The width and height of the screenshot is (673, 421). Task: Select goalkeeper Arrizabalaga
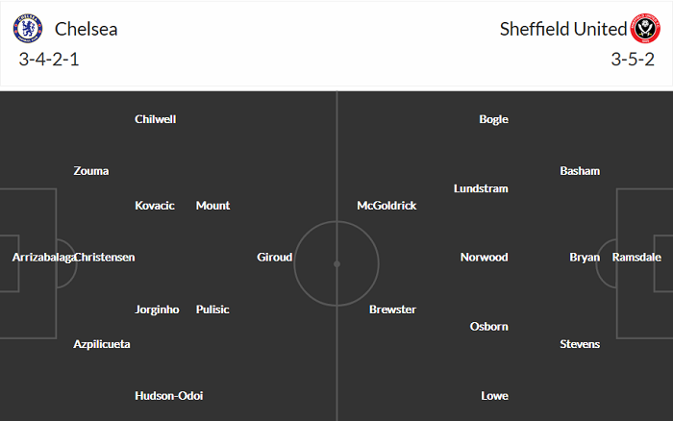click(42, 258)
